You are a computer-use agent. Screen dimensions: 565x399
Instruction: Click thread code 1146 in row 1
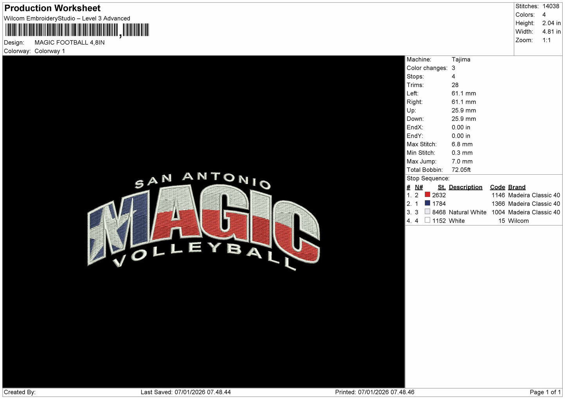click(499, 195)
